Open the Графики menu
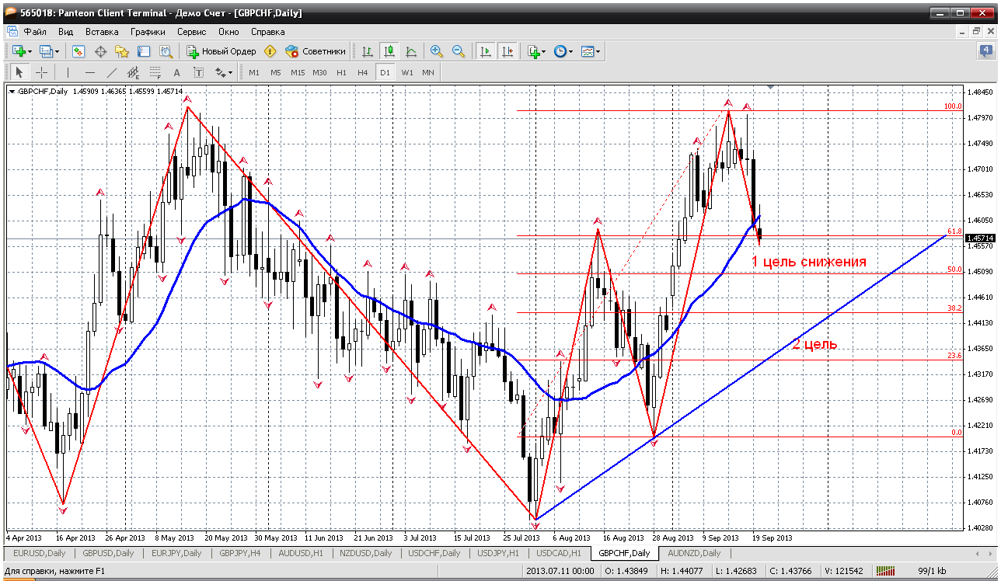1001x581 pixels. [x=148, y=32]
